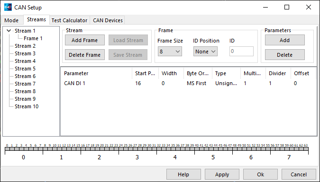Screen dimensions: 320x182
Task: Select Frame 1 under Stream 1
Action: 33,38
